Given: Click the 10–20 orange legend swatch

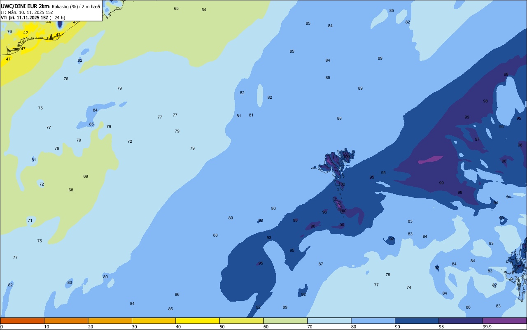Looking at the screenshot, I should pyautogui.click(x=66, y=321).
